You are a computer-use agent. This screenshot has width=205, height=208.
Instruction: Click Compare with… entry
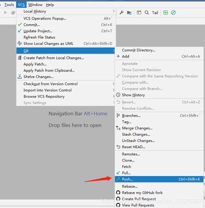[159, 83]
